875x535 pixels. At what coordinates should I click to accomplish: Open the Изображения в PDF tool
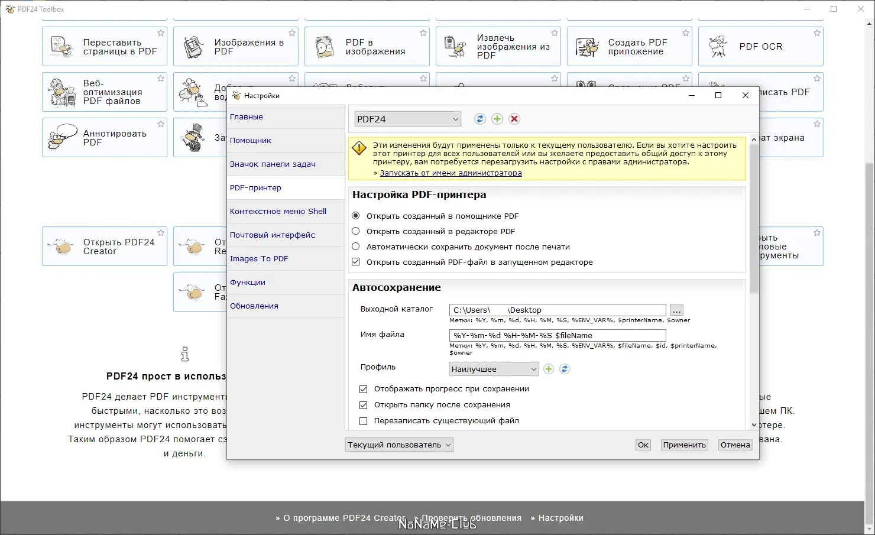[236, 47]
